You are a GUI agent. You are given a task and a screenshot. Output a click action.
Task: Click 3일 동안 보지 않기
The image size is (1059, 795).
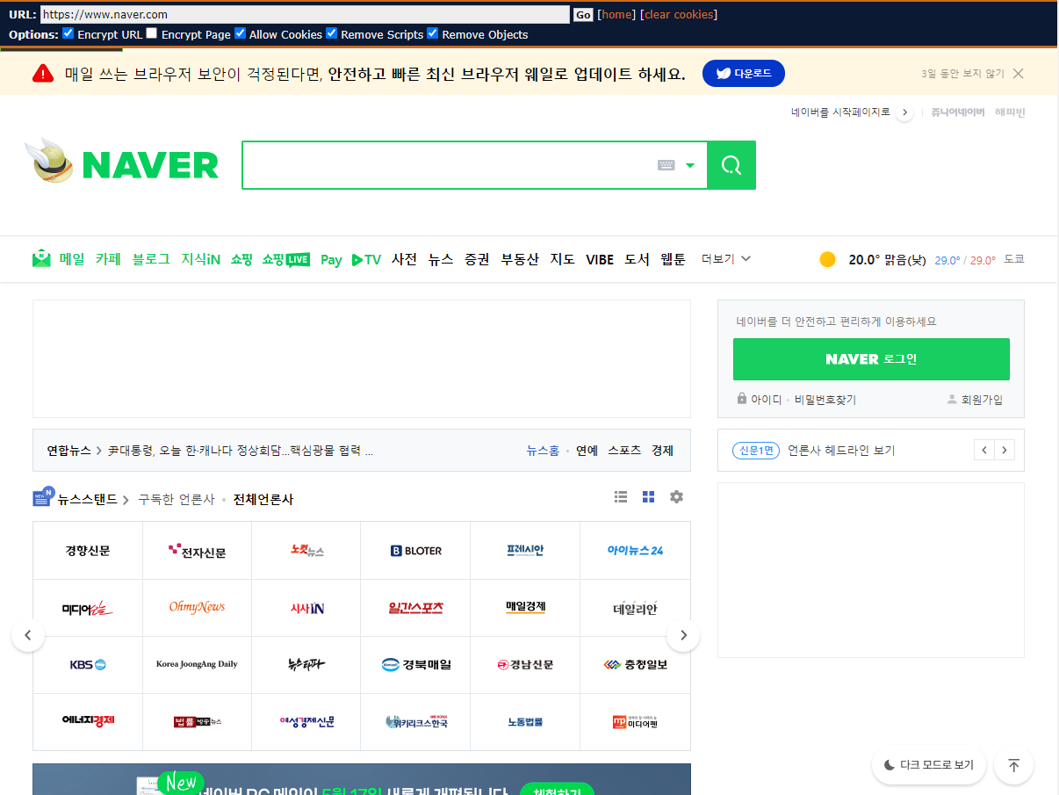[962, 74]
